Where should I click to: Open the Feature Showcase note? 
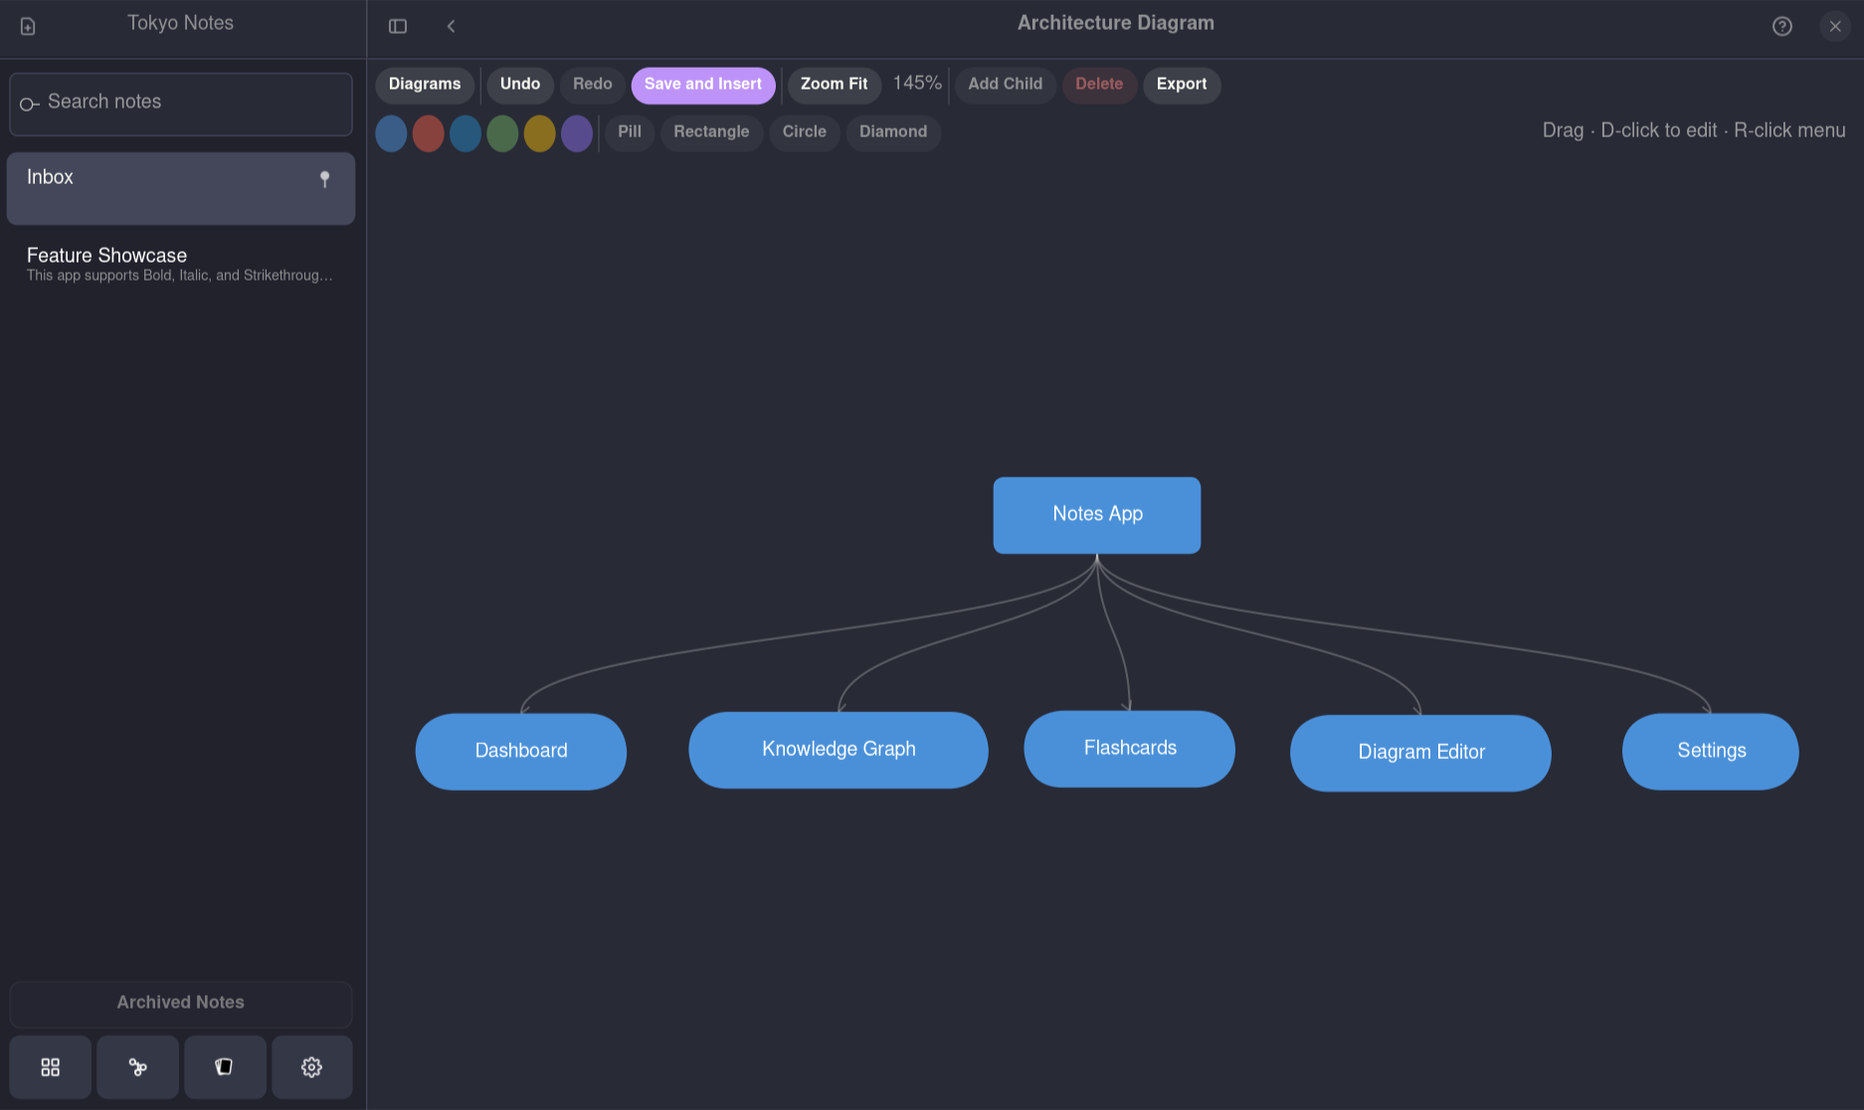click(181, 264)
